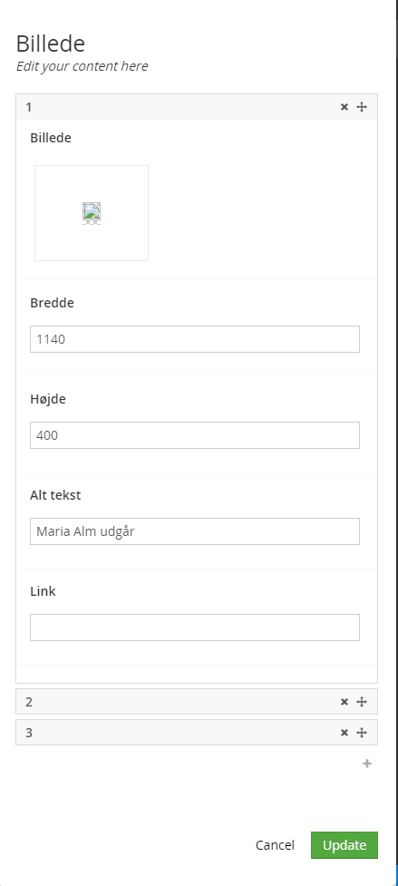Edit the Alt tekst field

pos(195,531)
